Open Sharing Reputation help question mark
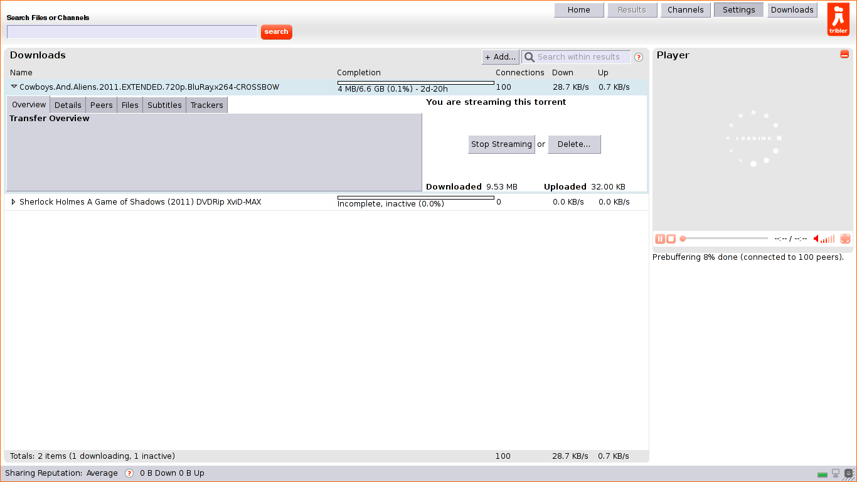The height and width of the screenshot is (482, 857). point(129,473)
